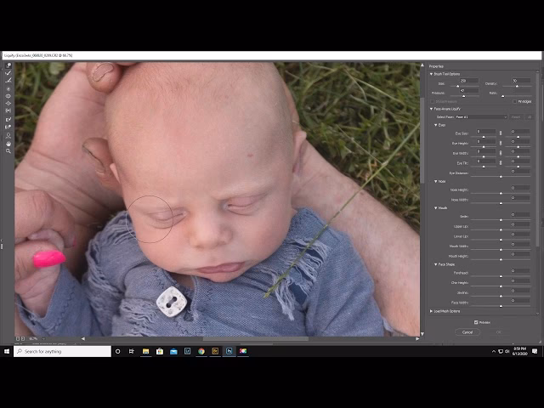Open Google Chrome from the taskbar
Image resolution: width=544 pixels, height=408 pixels.
click(x=201, y=351)
